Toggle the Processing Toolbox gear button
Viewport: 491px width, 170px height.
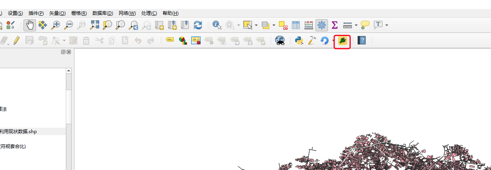coord(322,25)
